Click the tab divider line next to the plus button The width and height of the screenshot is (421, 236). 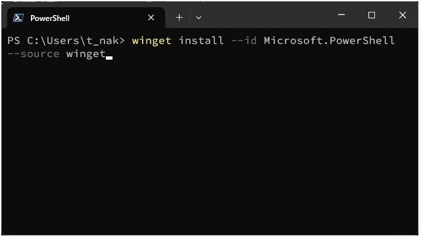click(190, 18)
